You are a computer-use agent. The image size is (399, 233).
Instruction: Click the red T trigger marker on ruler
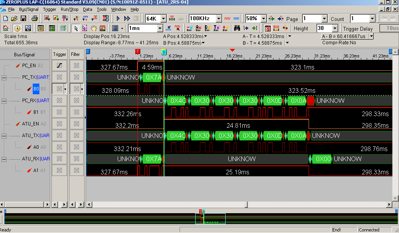point(138,51)
